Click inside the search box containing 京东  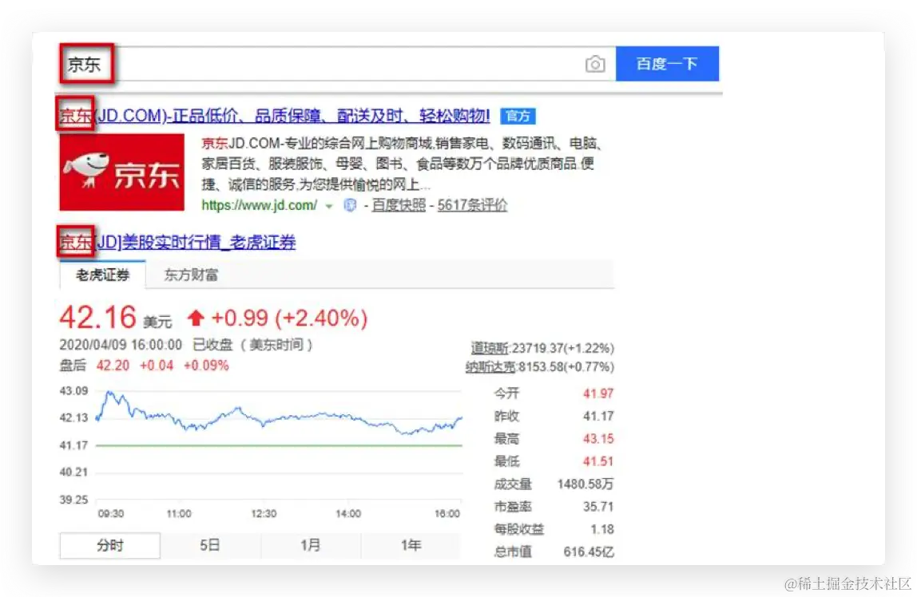tap(336, 64)
